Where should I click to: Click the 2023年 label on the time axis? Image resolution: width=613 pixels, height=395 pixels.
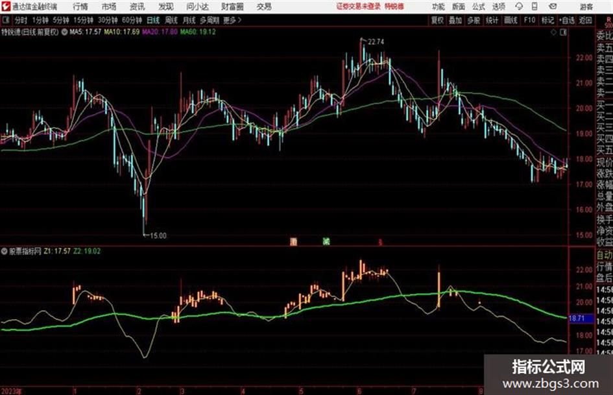(12, 391)
